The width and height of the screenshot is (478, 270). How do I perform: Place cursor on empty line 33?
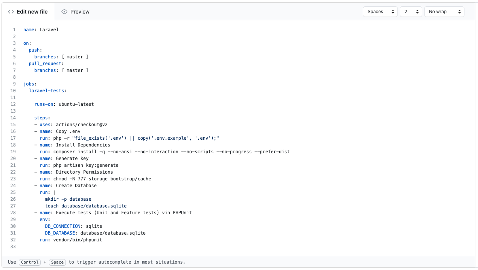click(248, 247)
